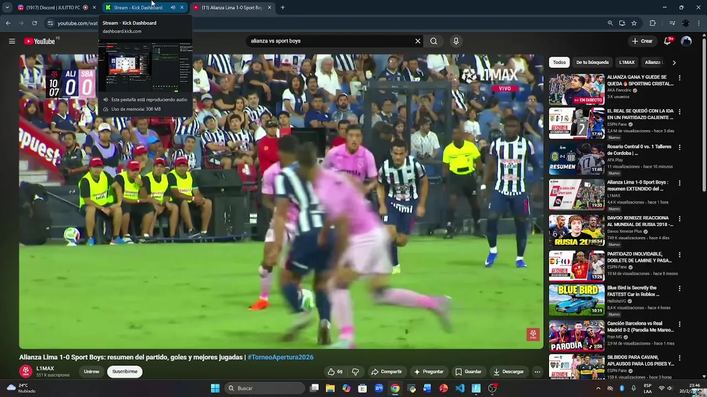Image resolution: width=707 pixels, height=397 pixels.
Task: Open Zoom app from the taskbar
Action: (x=379, y=388)
